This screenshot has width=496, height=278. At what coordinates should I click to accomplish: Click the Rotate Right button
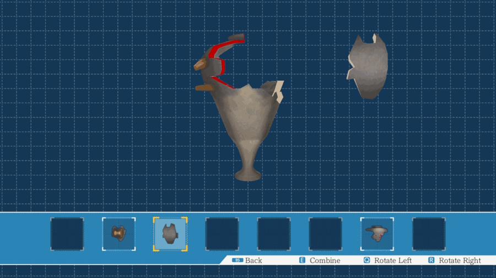pyautogui.click(x=455, y=260)
